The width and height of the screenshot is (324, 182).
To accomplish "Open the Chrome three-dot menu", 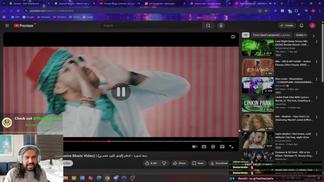I will [319, 11].
